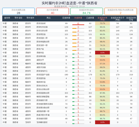Click the red 0.0% rate cell for 渭南华县

tap(102, 53)
